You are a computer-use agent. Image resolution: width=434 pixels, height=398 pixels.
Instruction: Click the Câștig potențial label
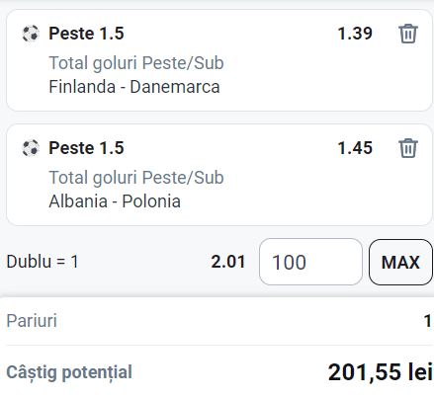pos(69,372)
